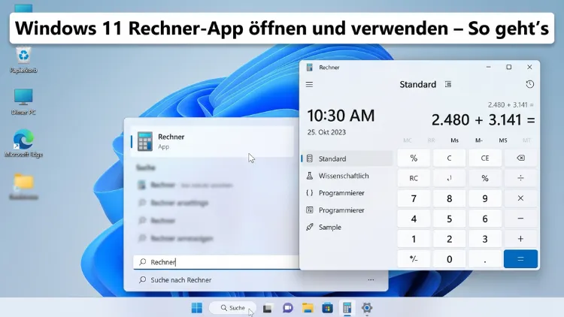
Task: Click the calculator icon beside Standard mode
Action: pos(309,158)
